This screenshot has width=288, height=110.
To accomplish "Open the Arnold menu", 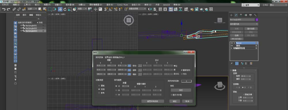I will 166,5.
